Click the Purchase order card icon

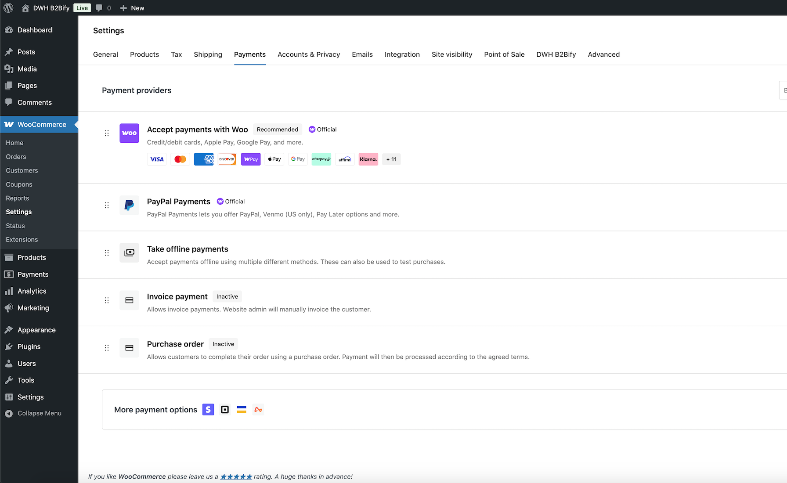(x=129, y=348)
